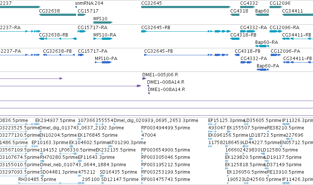Open the SD12147.5prime EST label
The height and width of the screenshot is (185, 313).
click(120, 179)
